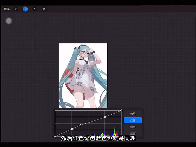Image resolution: width=196 pixels, height=147 pixels.
Task: Tap the highlighted Adjustments magic wand icon
Action: pos(25,9)
